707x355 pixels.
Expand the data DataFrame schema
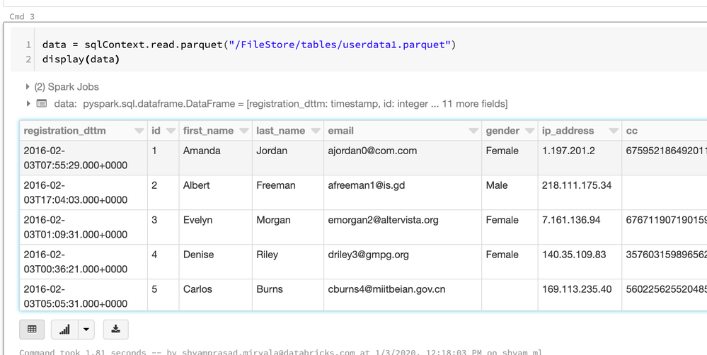[x=28, y=104]
